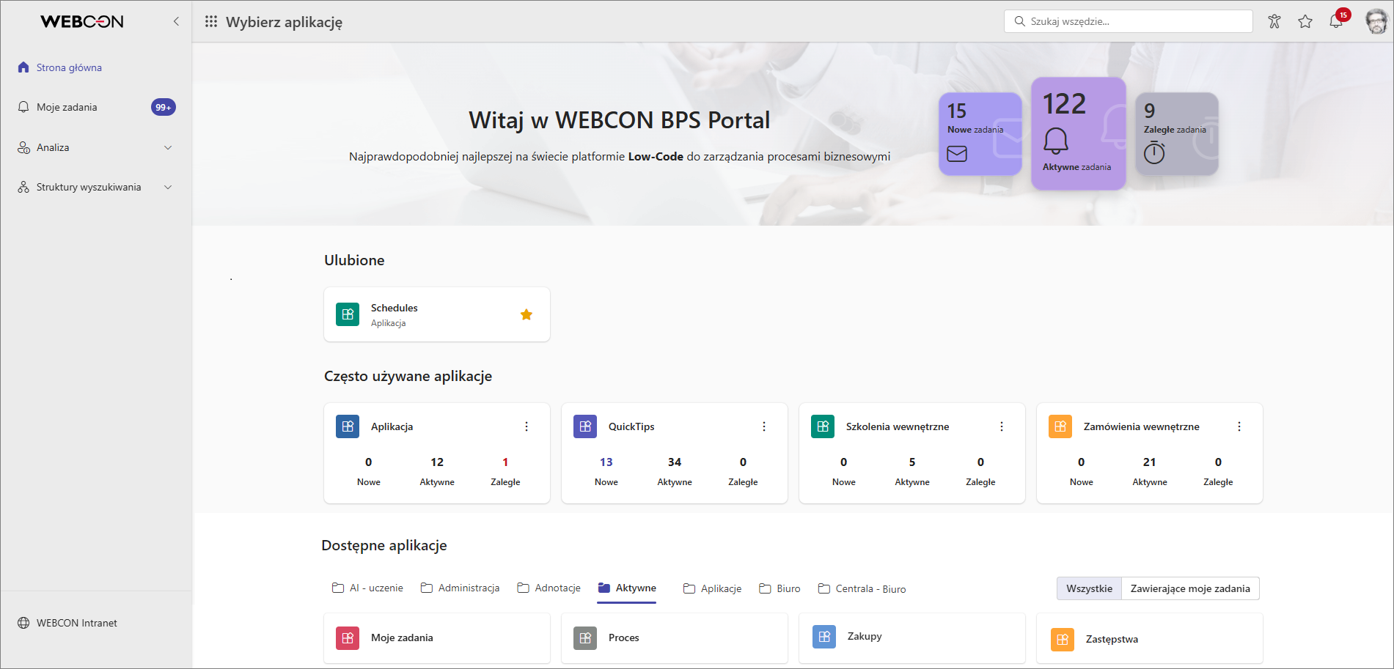
Task: Open the 9 Zaległe zadania tile
Action: [1177, 133]
